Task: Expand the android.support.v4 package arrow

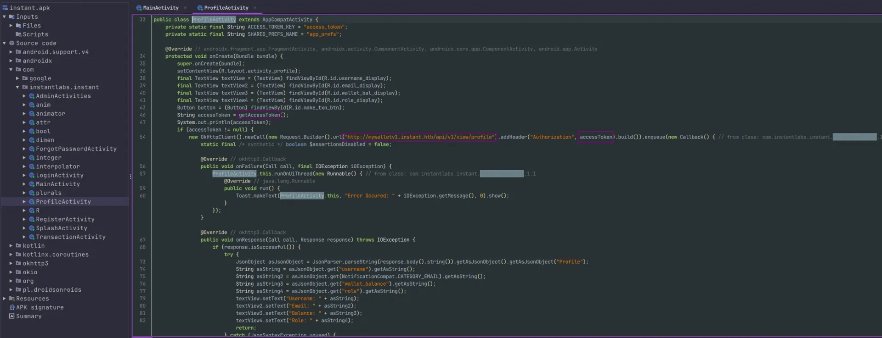Action: [11, 52]
